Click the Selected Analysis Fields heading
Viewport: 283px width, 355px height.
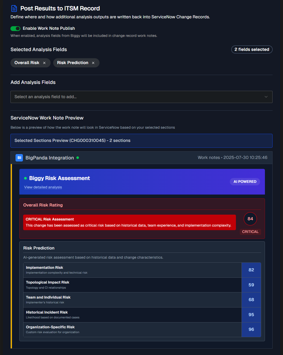(39, 50)
